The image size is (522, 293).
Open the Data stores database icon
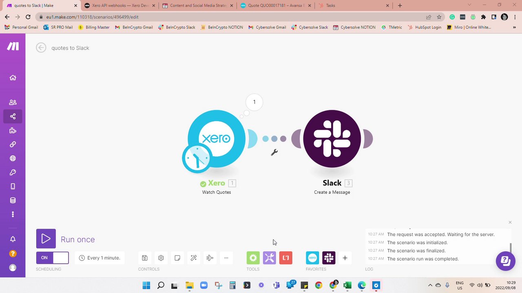(x=13, y=200)
